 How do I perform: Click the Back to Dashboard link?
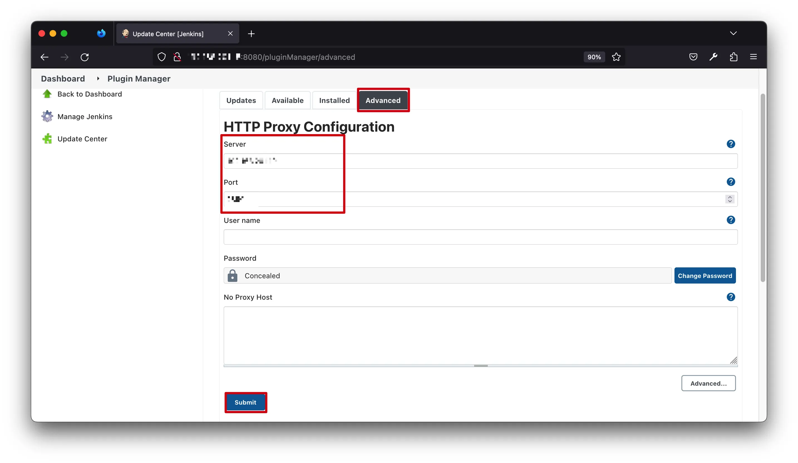pyautogui.click(x=90, y=94)
